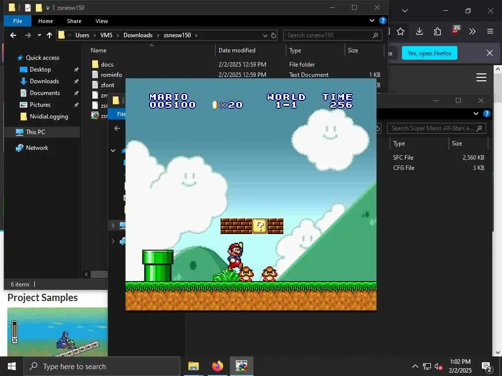Sort by the Date modified column
Image resolution: width=502 pixels, height=376 pixels.
click(237, 50)
